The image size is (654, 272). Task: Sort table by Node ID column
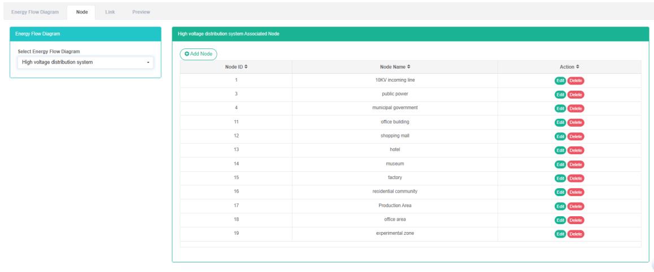pyautogui.click(x=236, y=67)
